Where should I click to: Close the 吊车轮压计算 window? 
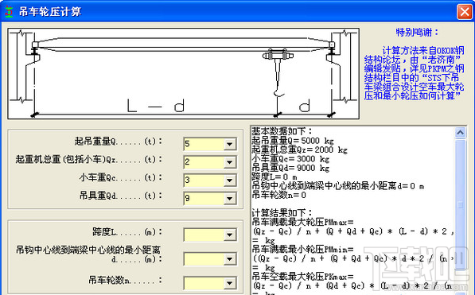pyautogui.click(x=464, y=11)
